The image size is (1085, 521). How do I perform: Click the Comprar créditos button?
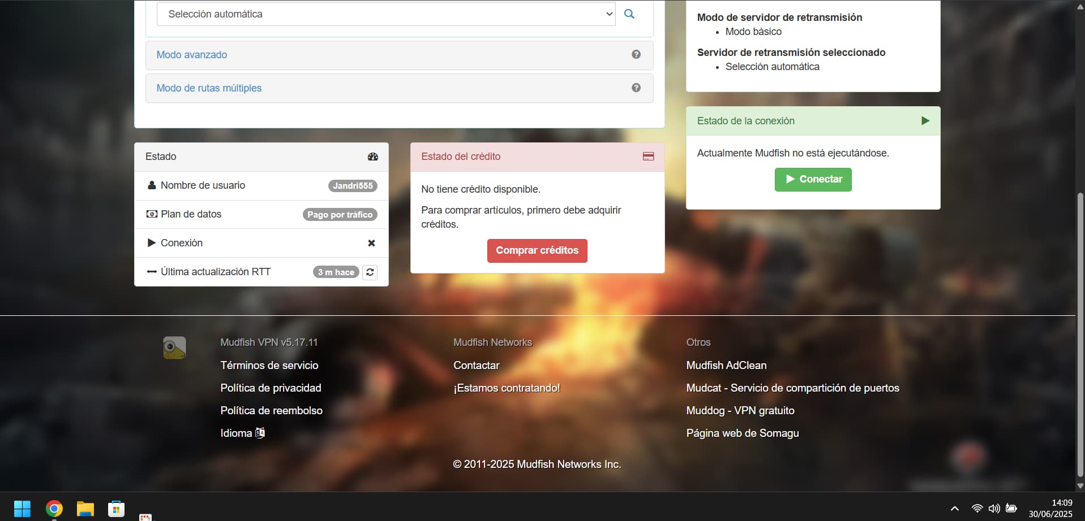pos(537,251)
